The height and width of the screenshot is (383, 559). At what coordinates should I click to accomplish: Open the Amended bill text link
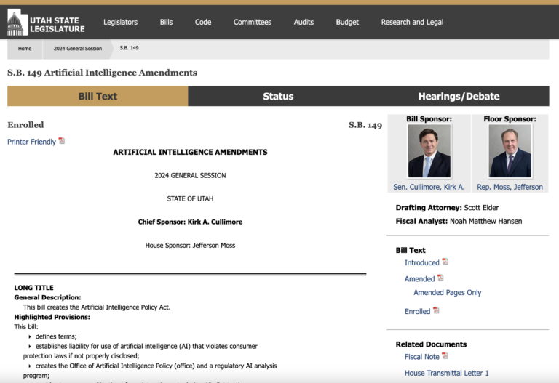click(419, 279)
